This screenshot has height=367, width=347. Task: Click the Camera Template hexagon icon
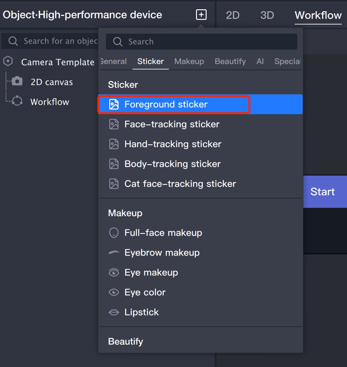point(8,62)
